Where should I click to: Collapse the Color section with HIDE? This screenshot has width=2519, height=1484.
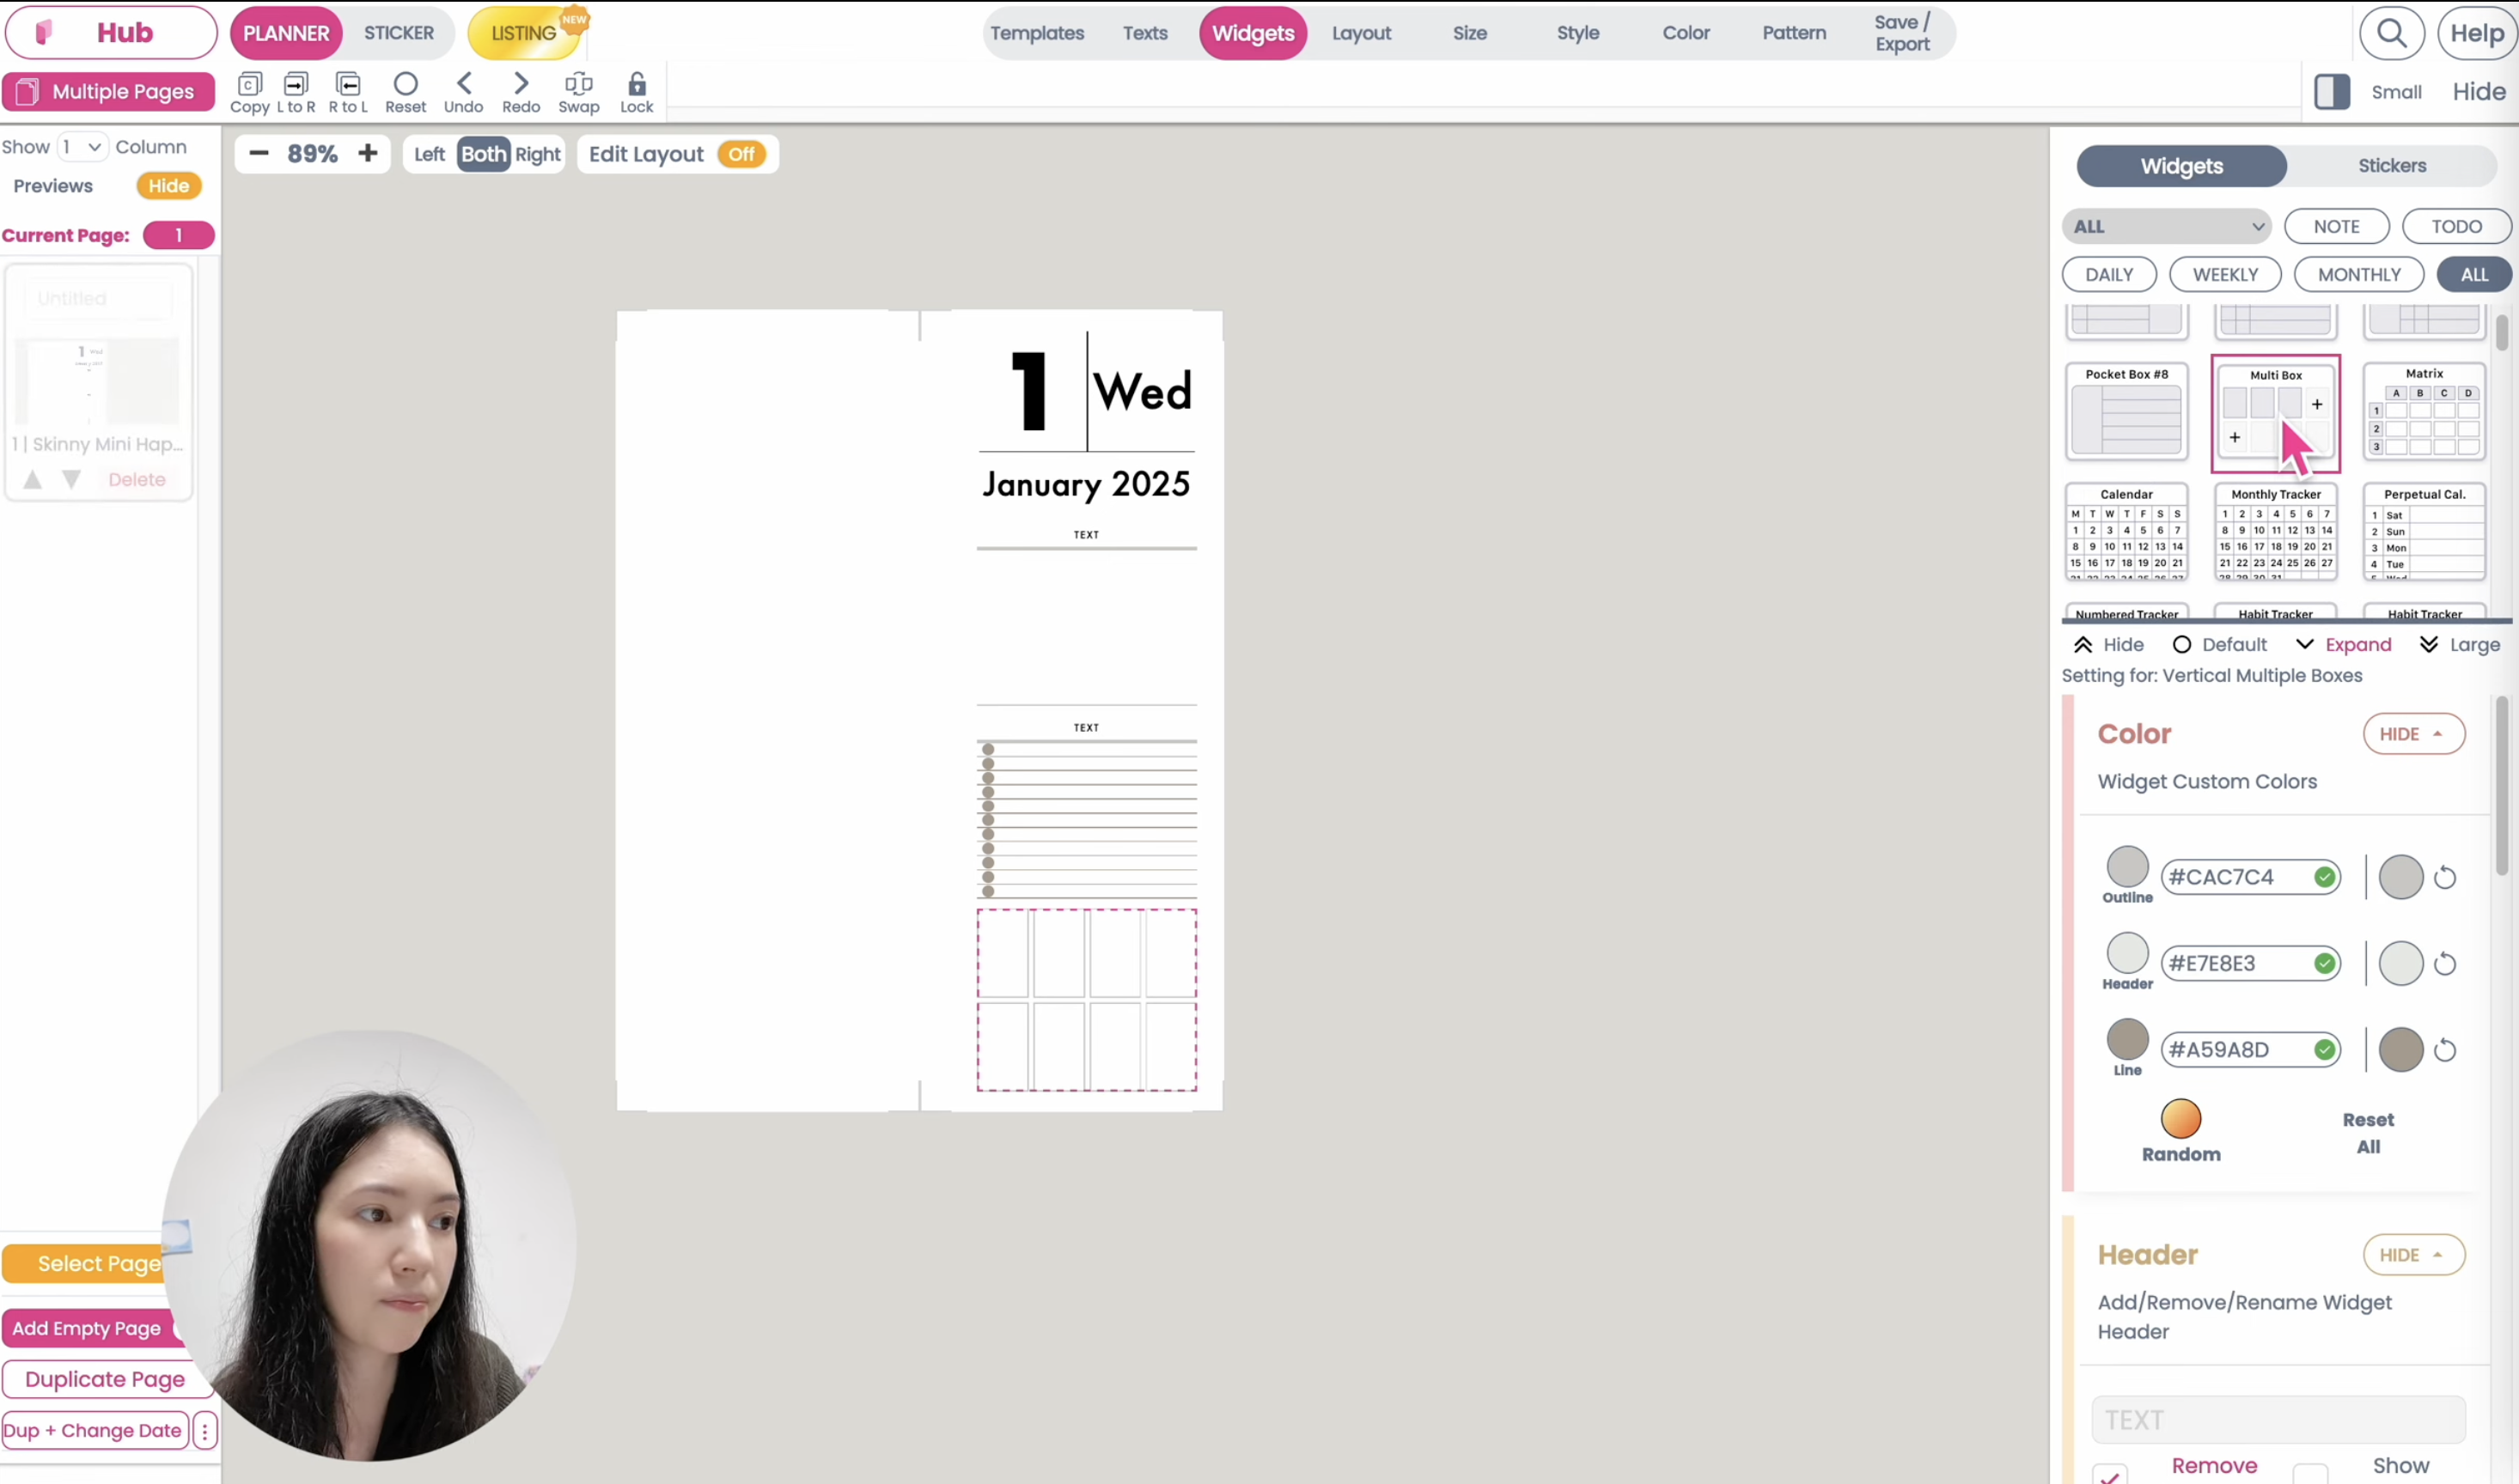click(x=2413, y=733)
